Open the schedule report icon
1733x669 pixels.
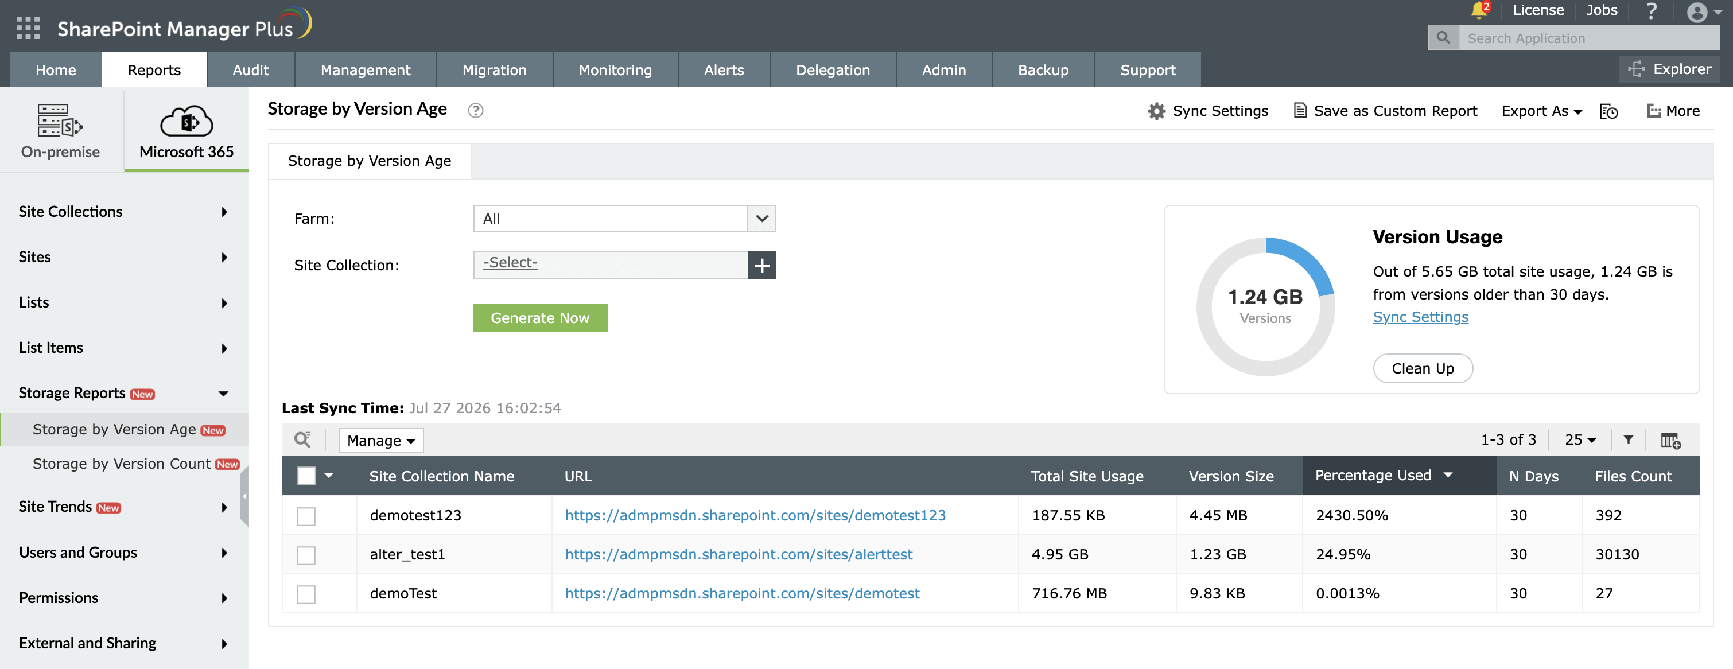point(1608,112)
